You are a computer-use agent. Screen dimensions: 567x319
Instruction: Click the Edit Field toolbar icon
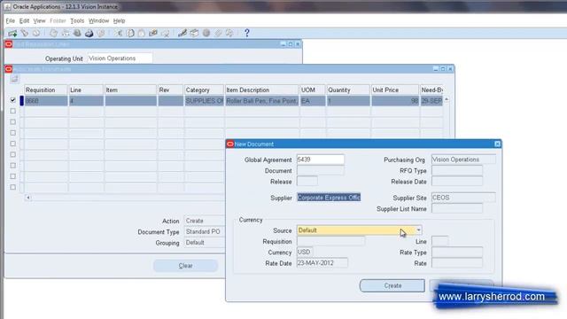[183, 34]
